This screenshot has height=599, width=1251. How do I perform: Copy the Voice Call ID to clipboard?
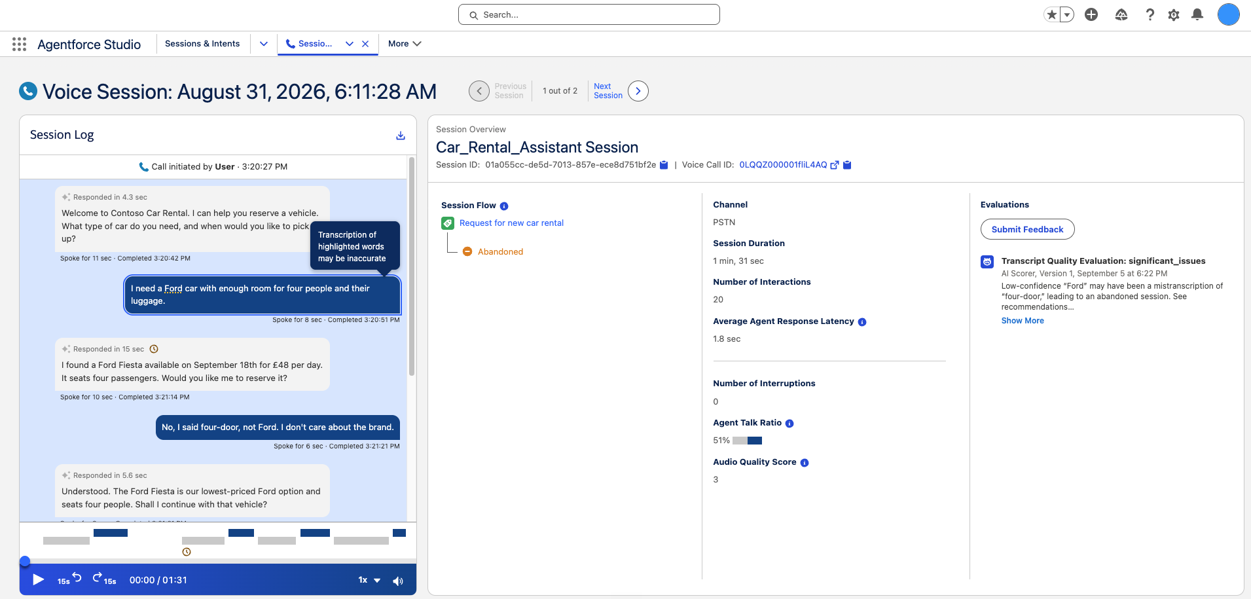tap(847, 165)
